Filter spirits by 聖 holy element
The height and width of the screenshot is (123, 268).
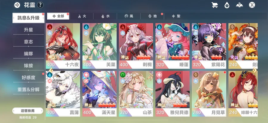[x=176, y=16]
